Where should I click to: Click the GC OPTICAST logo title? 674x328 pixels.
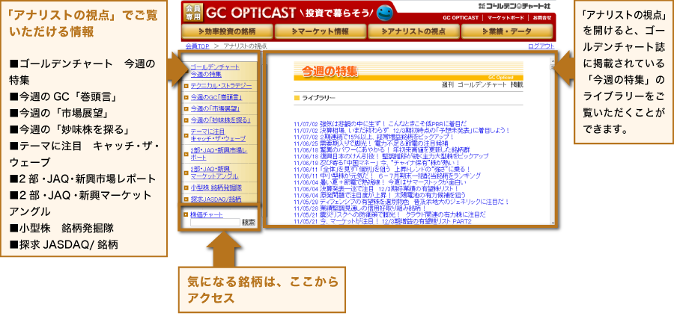click(x=251, y=13)
